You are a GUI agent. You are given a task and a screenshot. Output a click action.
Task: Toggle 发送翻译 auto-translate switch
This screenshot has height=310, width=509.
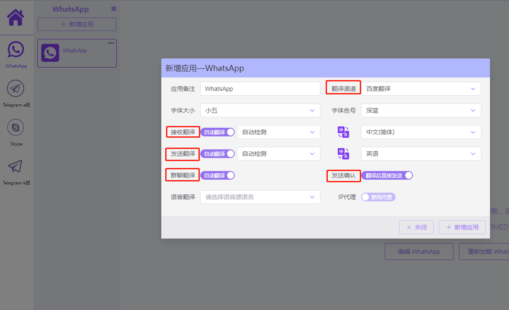pyautogui.click(x=218, y=154)
